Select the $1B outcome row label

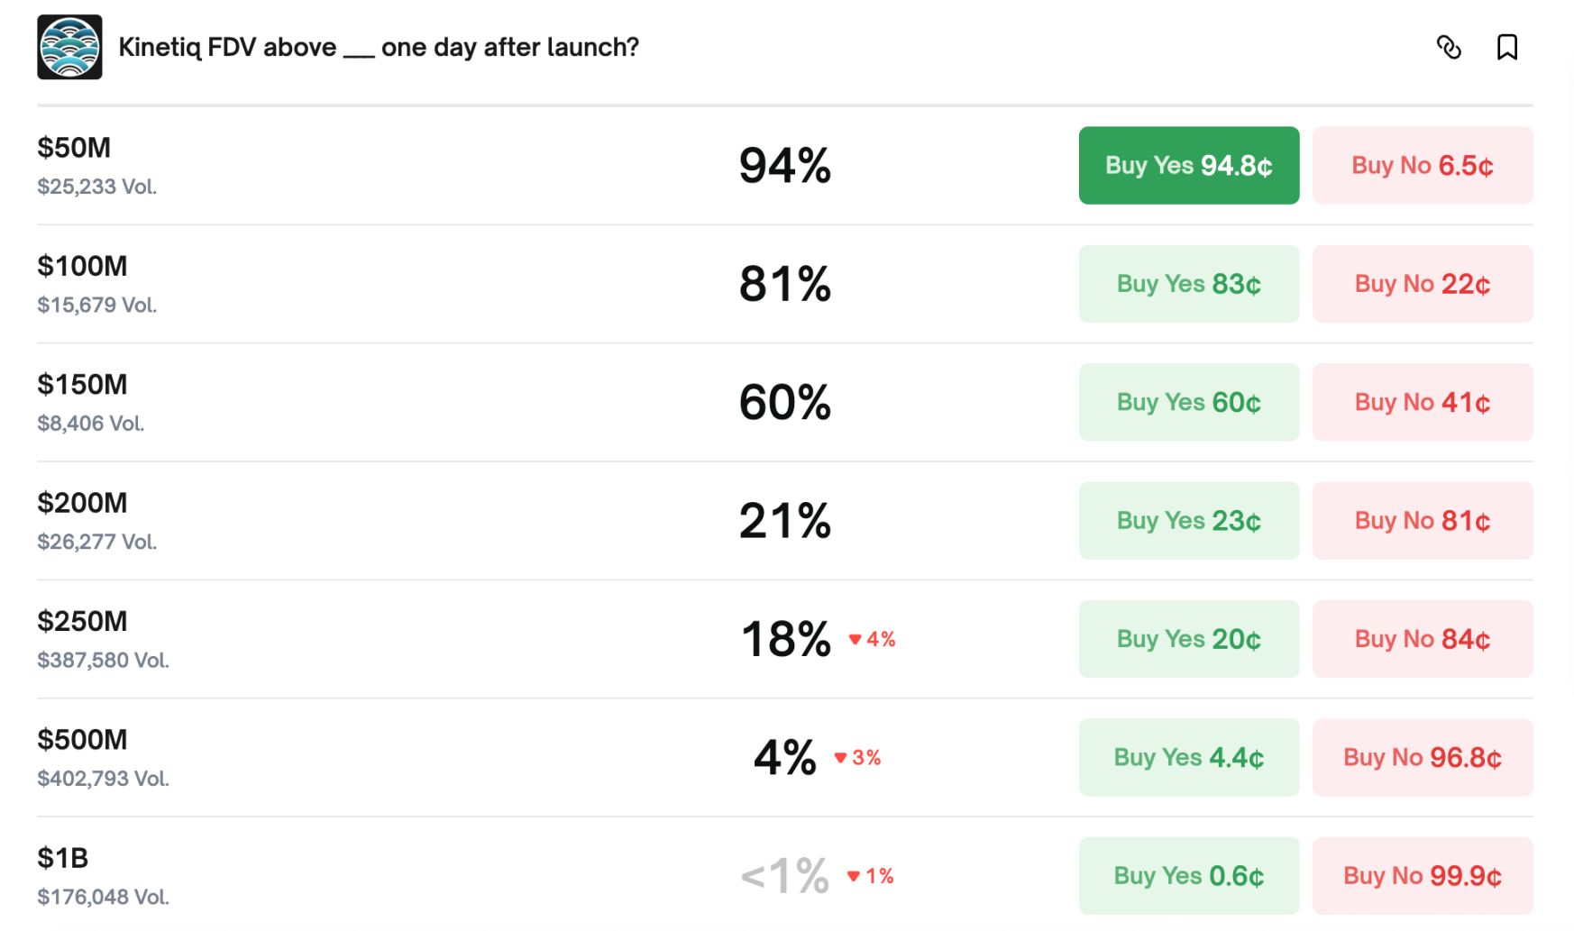coord(62,858)
